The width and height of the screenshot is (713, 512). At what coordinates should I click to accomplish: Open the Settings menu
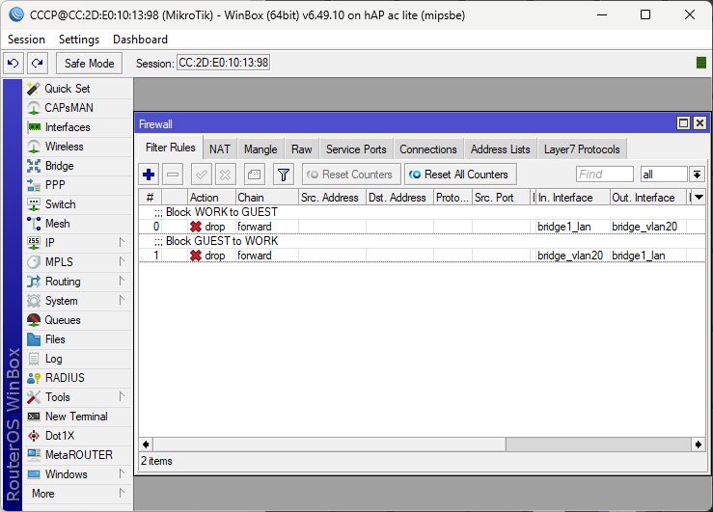[79, 40]
